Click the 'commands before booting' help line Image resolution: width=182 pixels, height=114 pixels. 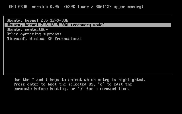71,89
